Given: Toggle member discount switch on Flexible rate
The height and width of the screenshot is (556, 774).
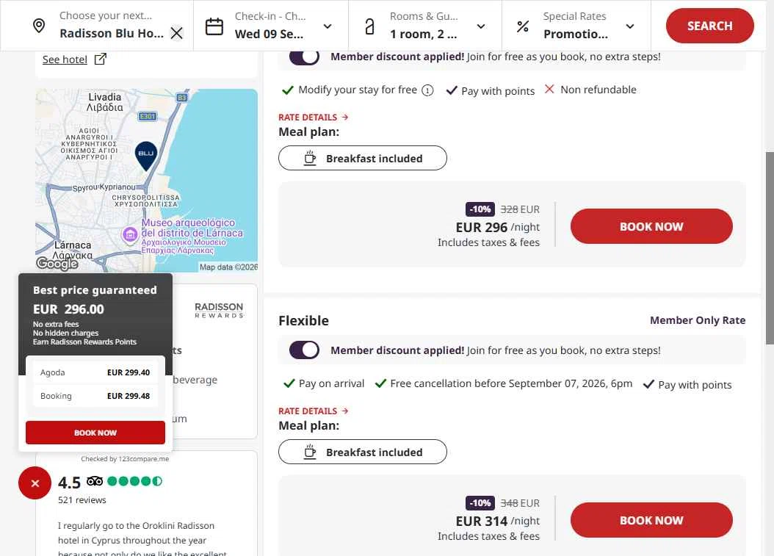Looking at the screenshot, I should pos(304,350).
